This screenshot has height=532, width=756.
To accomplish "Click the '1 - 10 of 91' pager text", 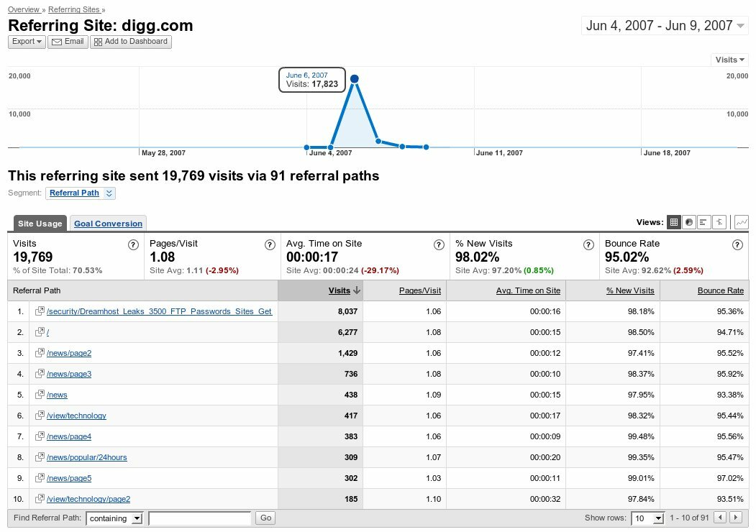I will pyautogui.click(x=689, y=518).
